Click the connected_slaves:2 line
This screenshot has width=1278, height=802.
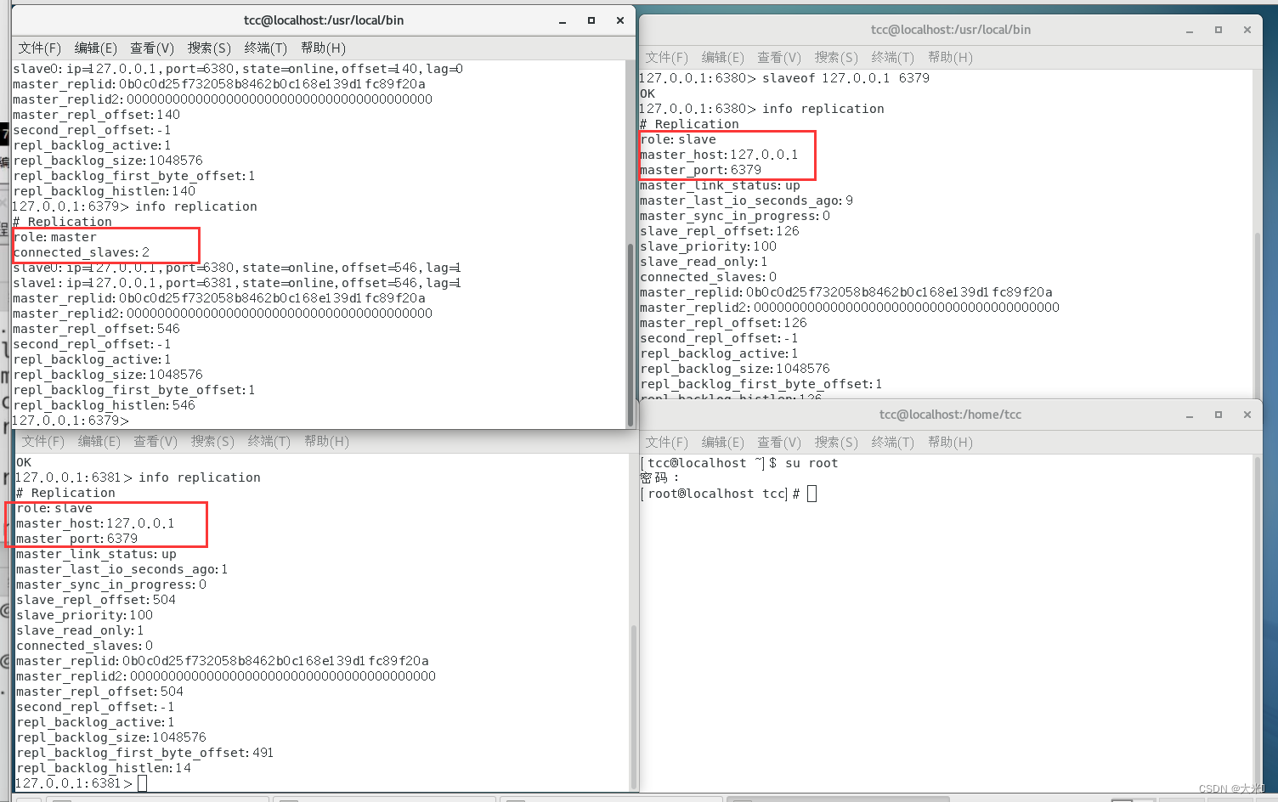[x=82, y=252]
